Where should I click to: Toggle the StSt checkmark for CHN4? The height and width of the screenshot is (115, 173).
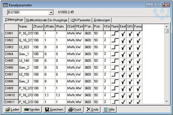point(130,54)
